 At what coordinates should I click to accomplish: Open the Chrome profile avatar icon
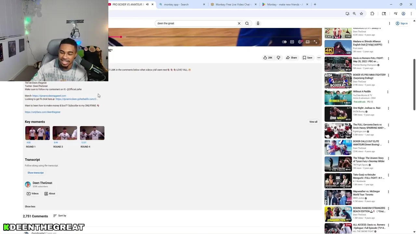(x=403, y=14)
